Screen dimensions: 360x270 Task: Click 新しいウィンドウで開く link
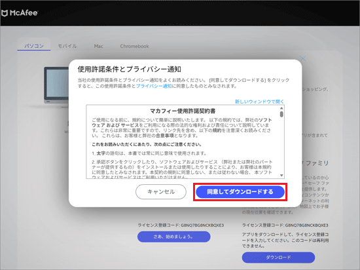coord(259,102)
